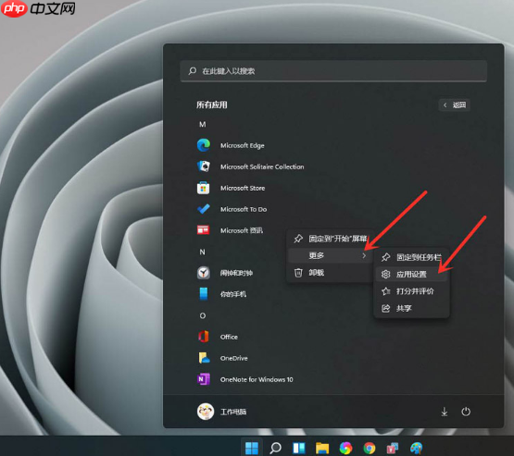Open 应用设置 from the submenu
The height and width of the screenshot is (456, 514).
point(412,274)
